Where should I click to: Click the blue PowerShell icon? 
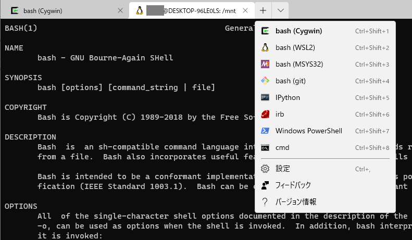pyautogui.click(x=265, y=131)
